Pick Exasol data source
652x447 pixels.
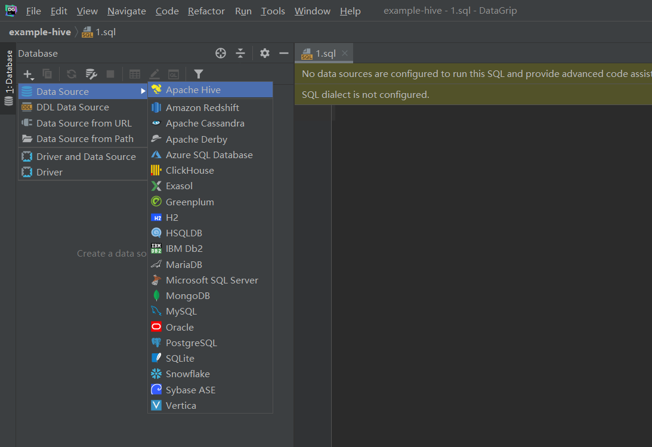[211, 186]
